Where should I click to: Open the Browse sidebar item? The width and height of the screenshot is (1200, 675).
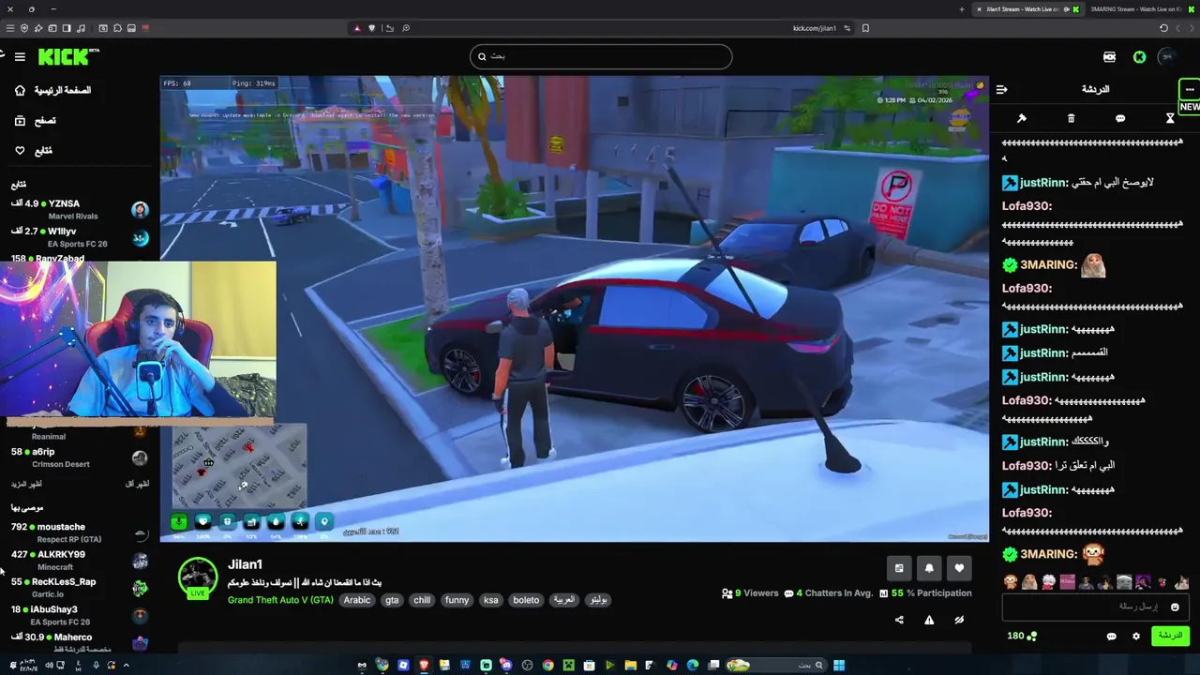click(x=36, y=120)
